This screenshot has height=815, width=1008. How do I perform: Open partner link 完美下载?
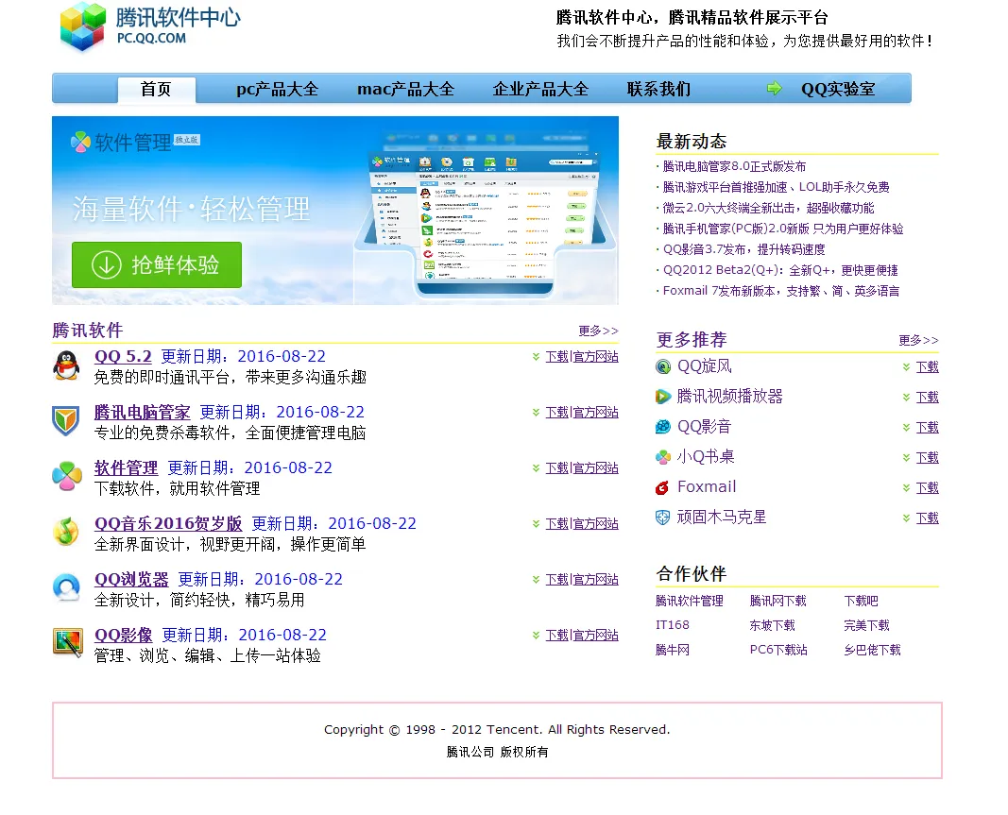coord(866,625)
